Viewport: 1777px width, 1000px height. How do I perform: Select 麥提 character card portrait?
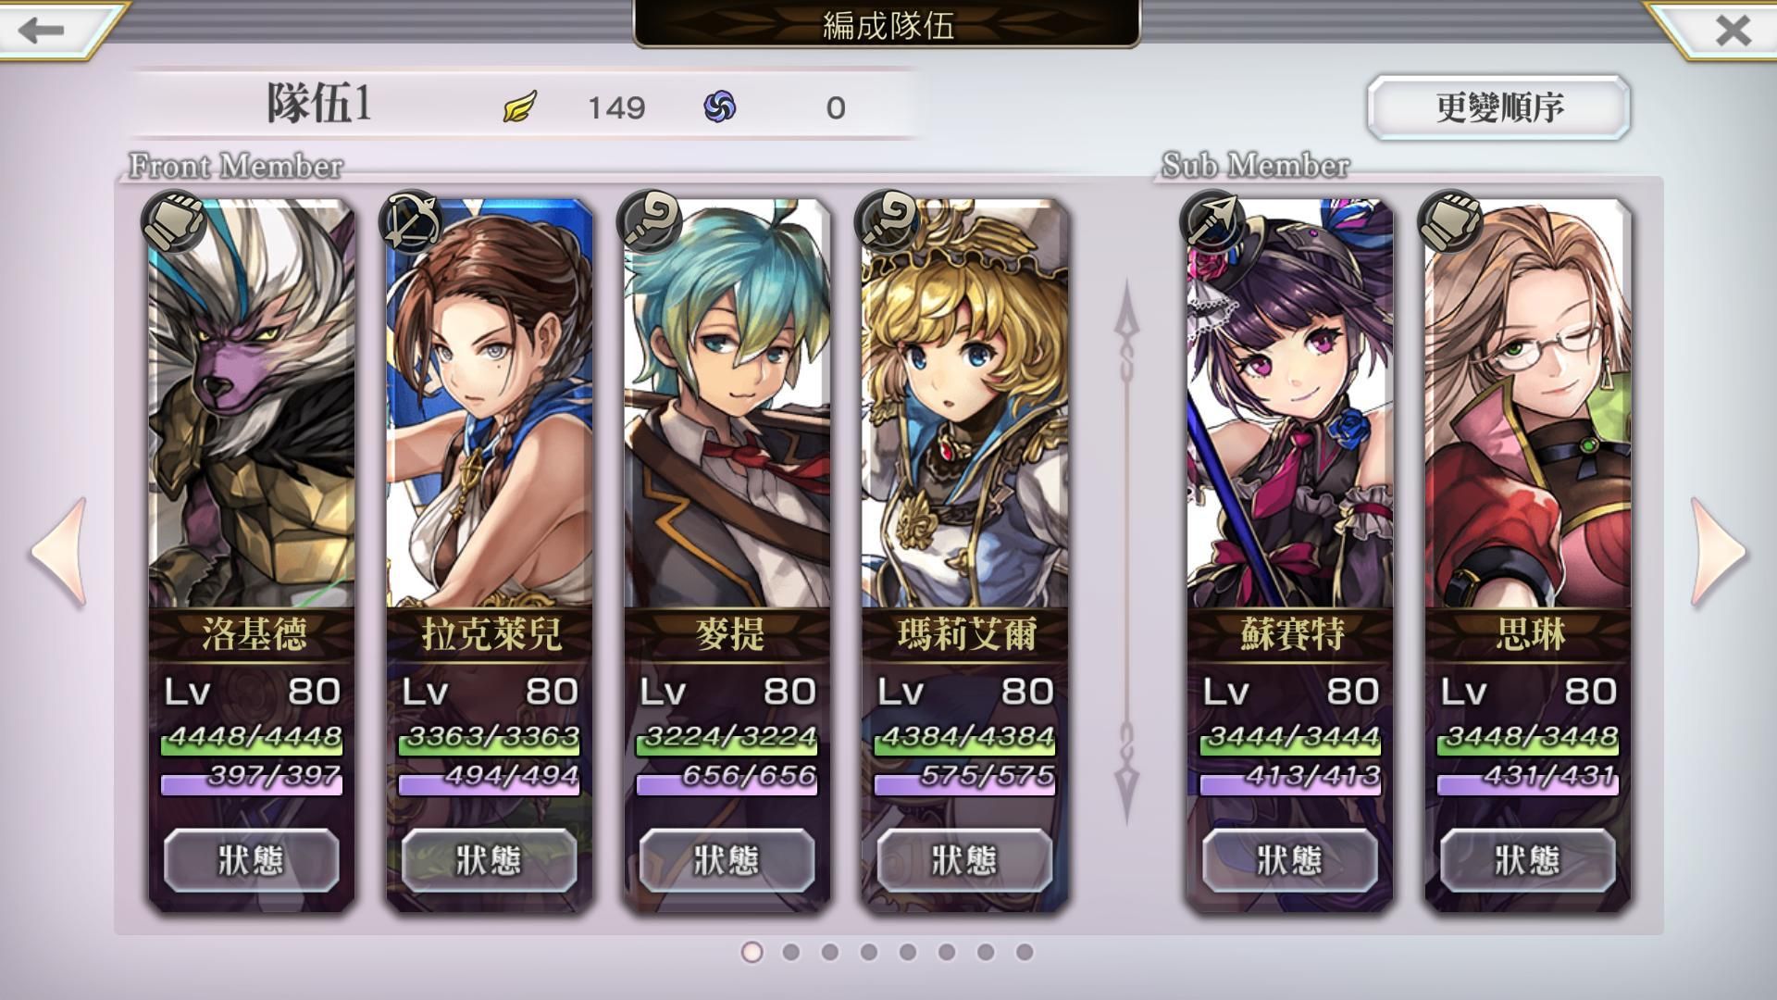727,404
